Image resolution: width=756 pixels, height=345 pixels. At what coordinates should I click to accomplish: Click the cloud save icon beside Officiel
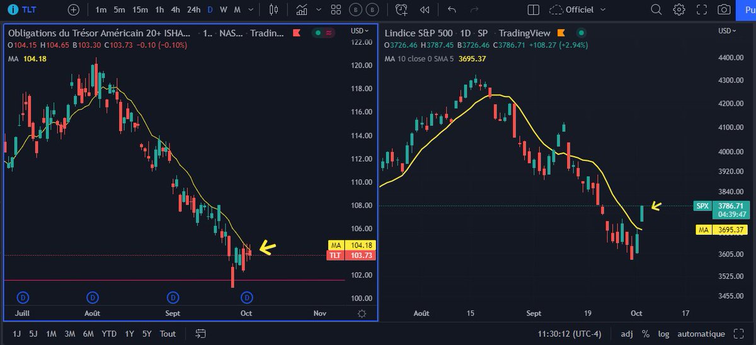(x=556, y=9)
